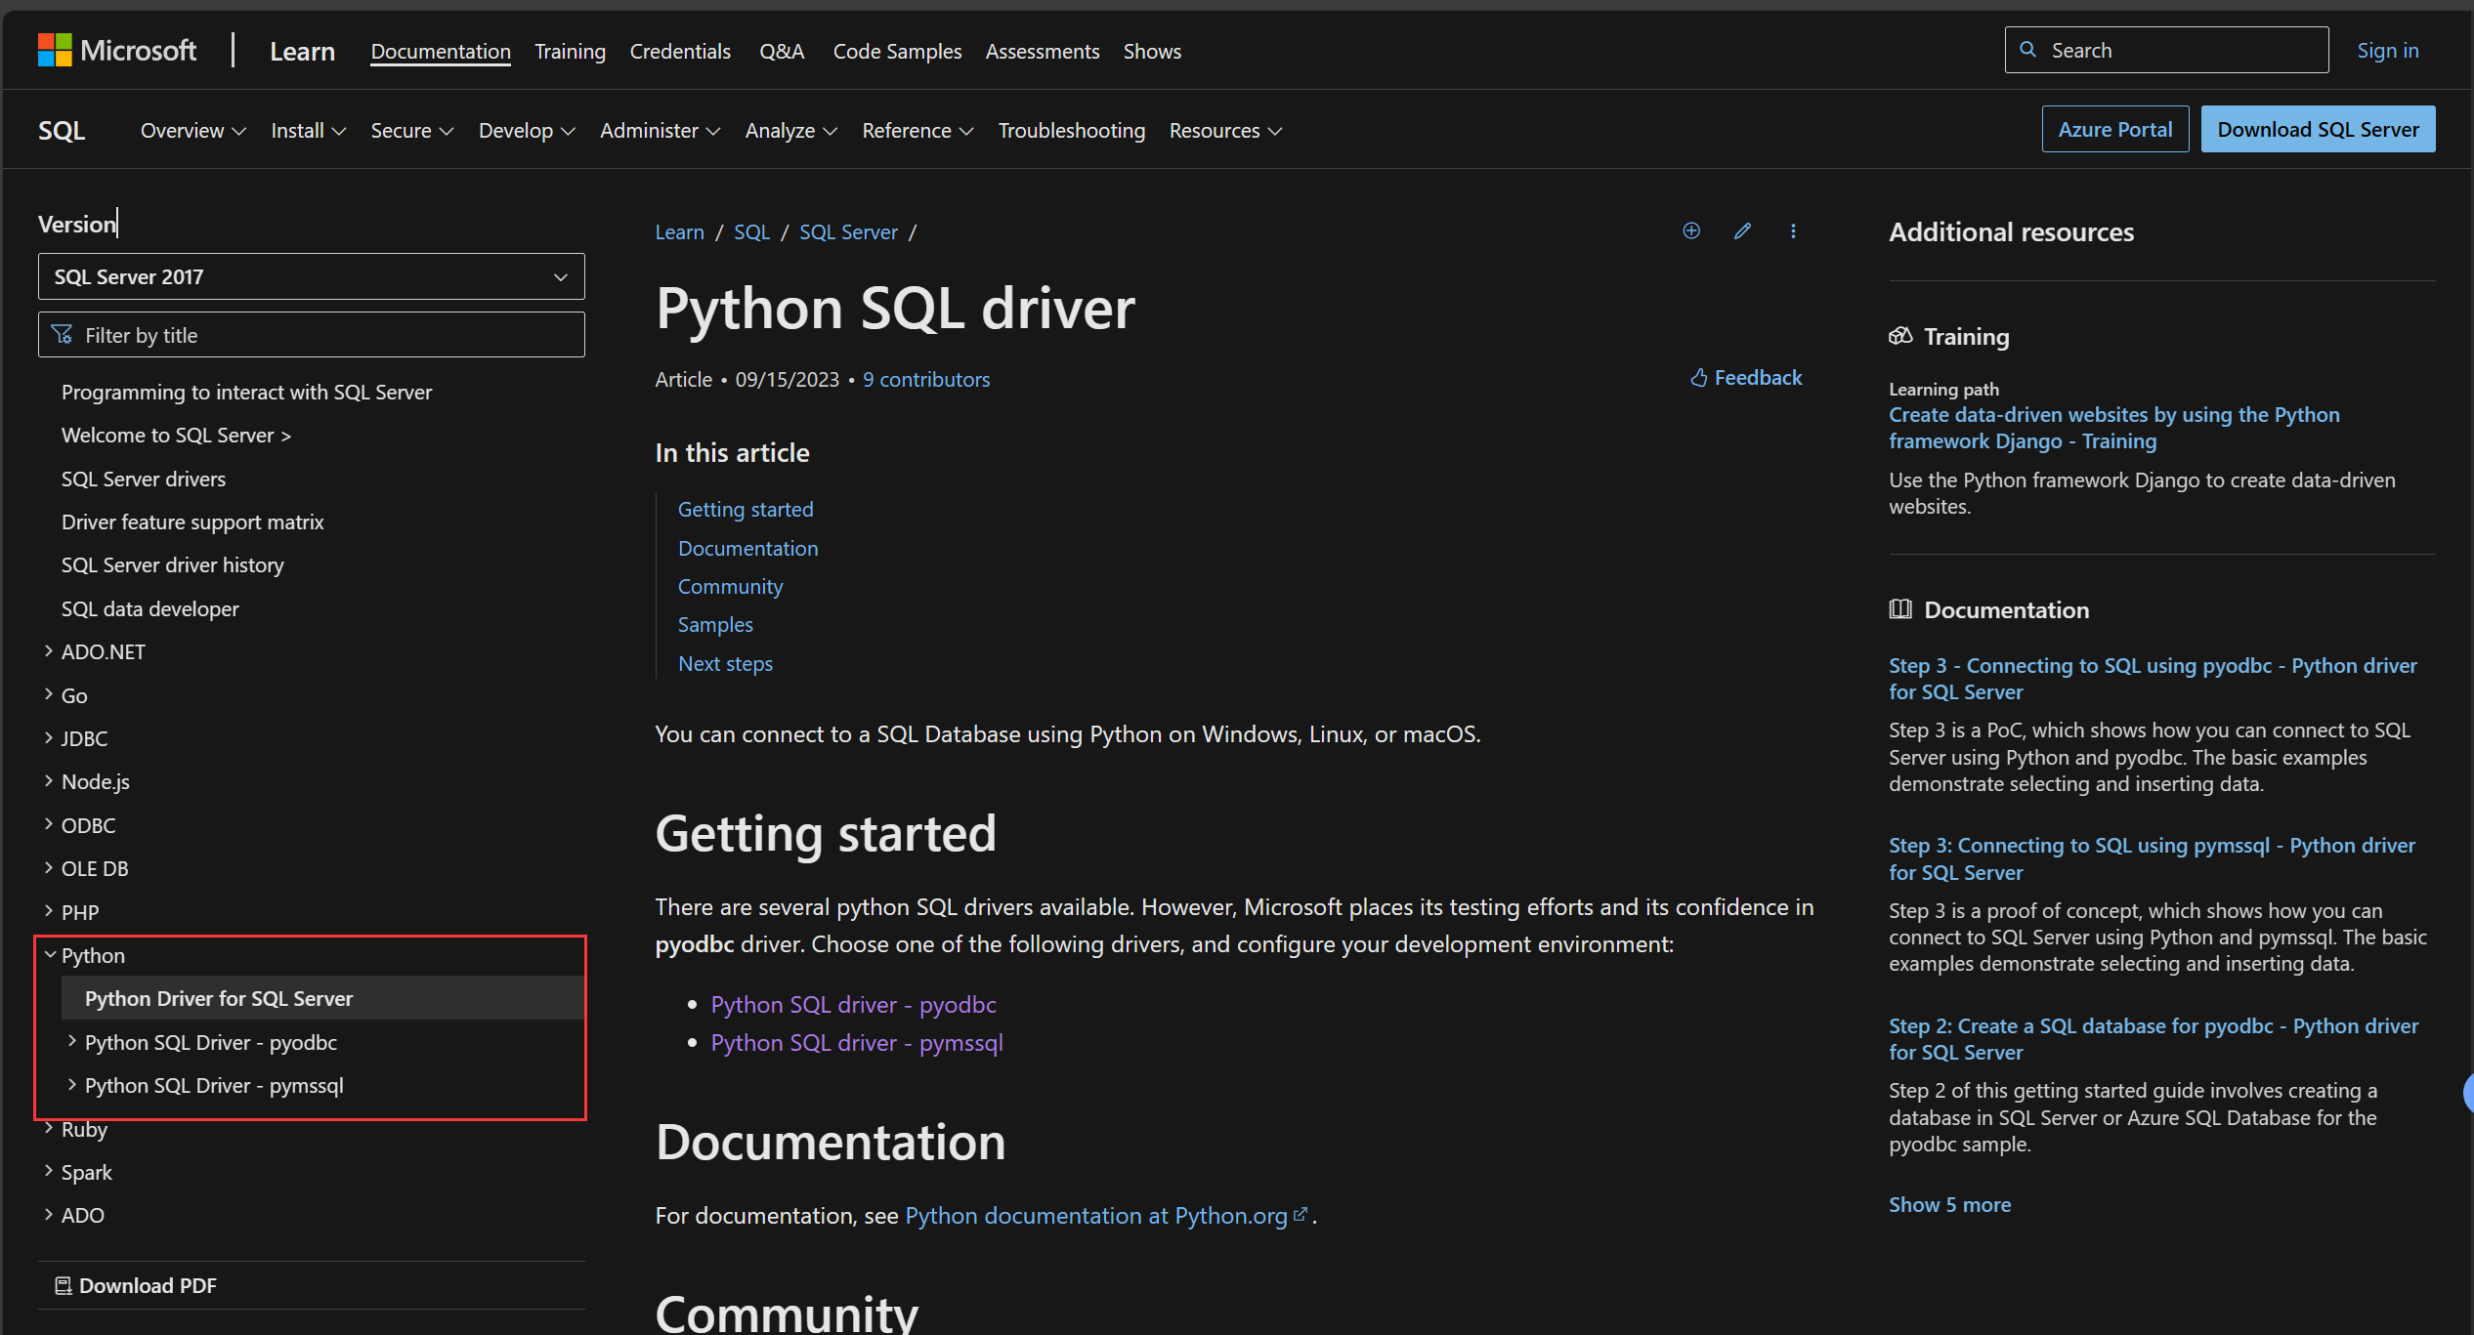This screenshot has height=1335, width=2474.
Task: Click the search magnifier icon
Action: pyautogui.click(x=2028, y=50)
